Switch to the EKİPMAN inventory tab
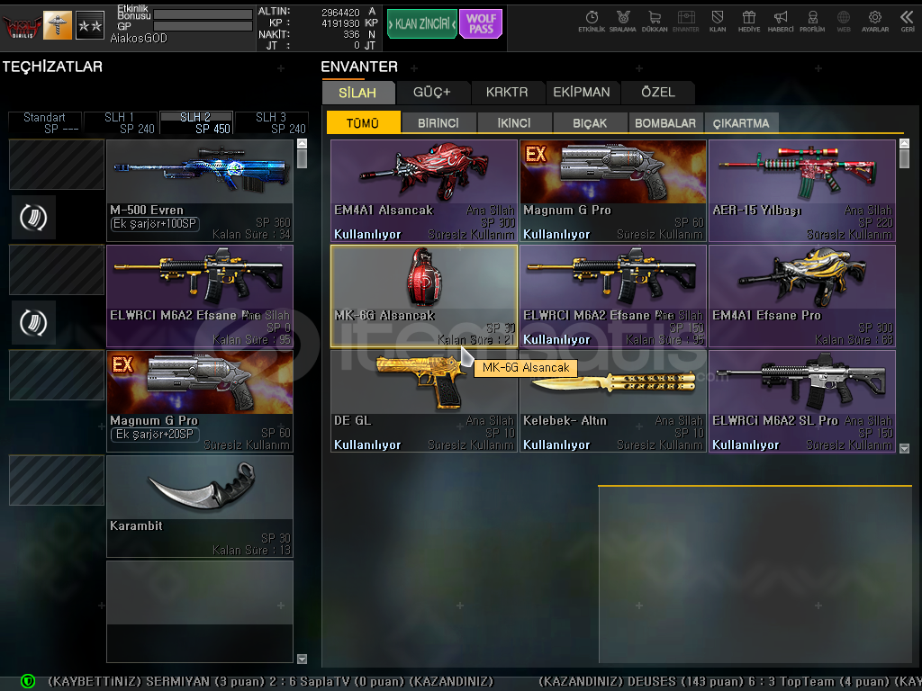 click(582, 93)
